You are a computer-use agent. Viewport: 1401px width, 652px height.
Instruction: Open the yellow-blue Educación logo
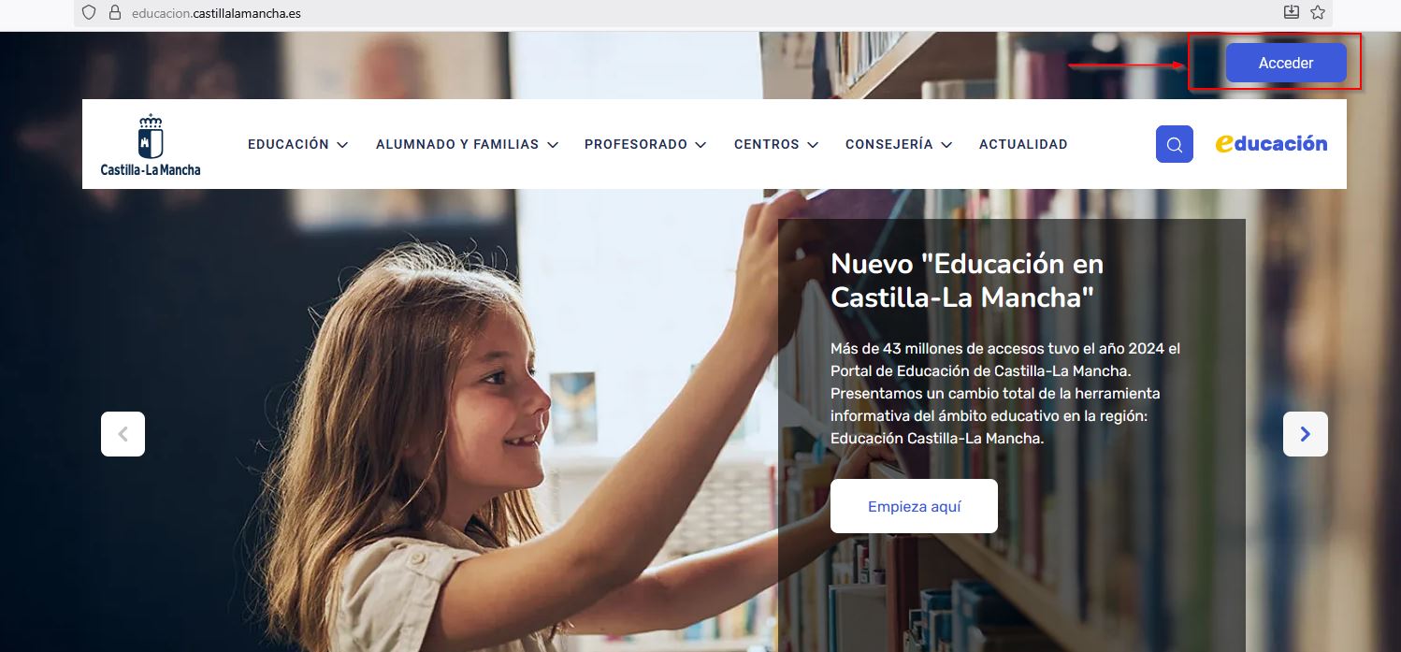1271,143
